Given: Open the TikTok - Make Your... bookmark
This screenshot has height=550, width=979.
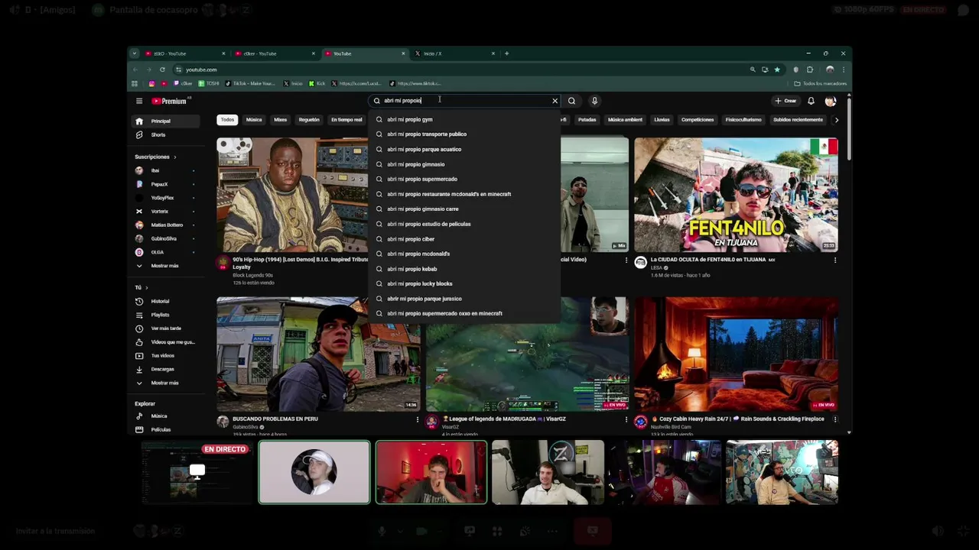Looking at the screenshot, I should click(252, 83).
